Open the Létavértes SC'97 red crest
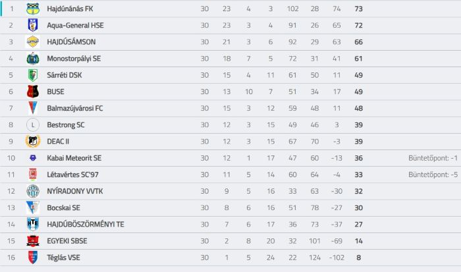The height and width of the screenshot is (272, 461). [x=33, y=175]
